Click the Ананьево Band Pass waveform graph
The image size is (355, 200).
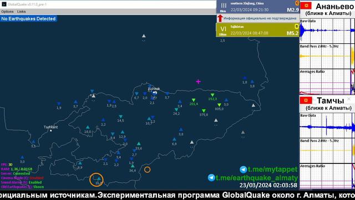(x=327, y=56)
